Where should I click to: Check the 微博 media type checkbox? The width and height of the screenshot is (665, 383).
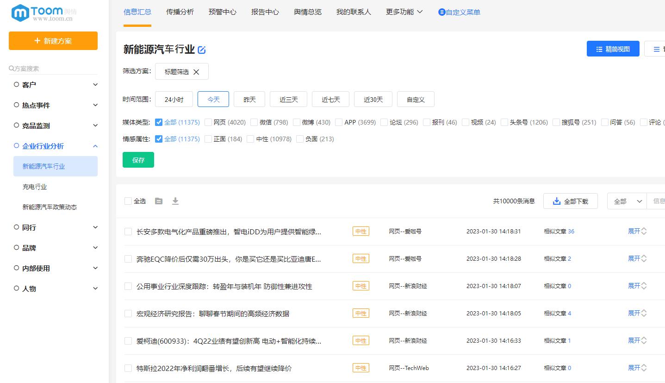[x=296, y=122]
